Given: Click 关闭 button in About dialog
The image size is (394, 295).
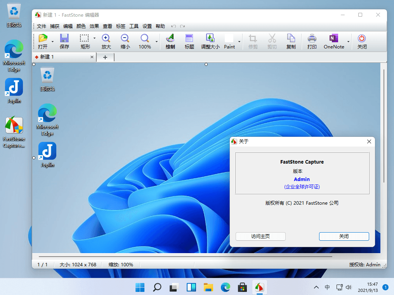Looking at the screenshot, I should tap(344, 236).
